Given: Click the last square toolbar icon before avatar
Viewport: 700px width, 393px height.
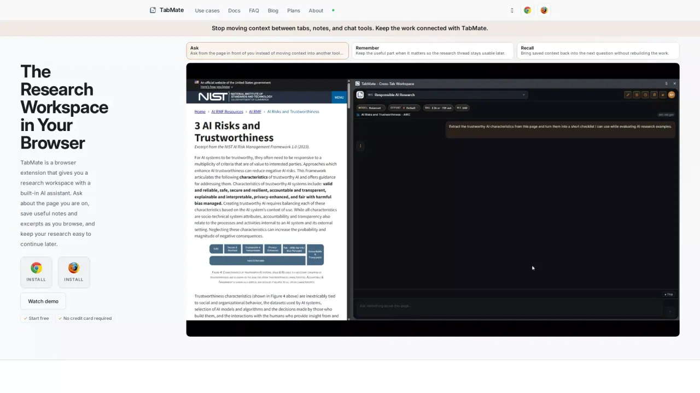Looking at the screenshot, I should 663,95.
